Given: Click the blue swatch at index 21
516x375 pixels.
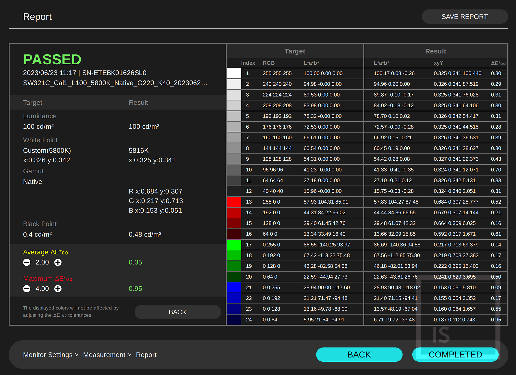Looking at the screenshot, I should tap(234, 287).
